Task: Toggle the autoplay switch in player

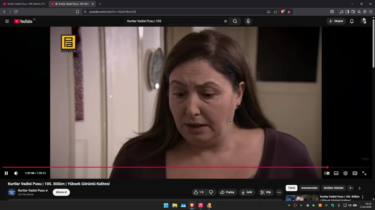Action: [x=327, y=173]
